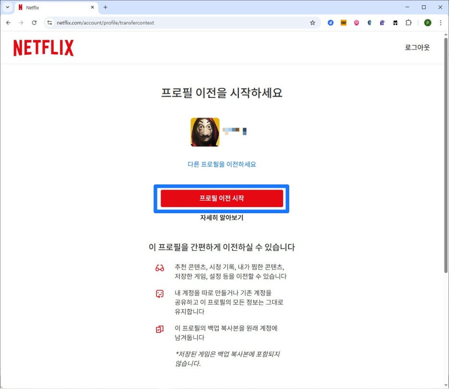Open the pink shield extension icon

(356, 23)
